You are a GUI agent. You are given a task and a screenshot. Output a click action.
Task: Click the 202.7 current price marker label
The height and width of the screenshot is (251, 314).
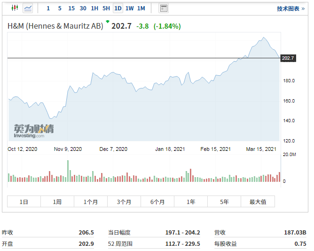288,58
